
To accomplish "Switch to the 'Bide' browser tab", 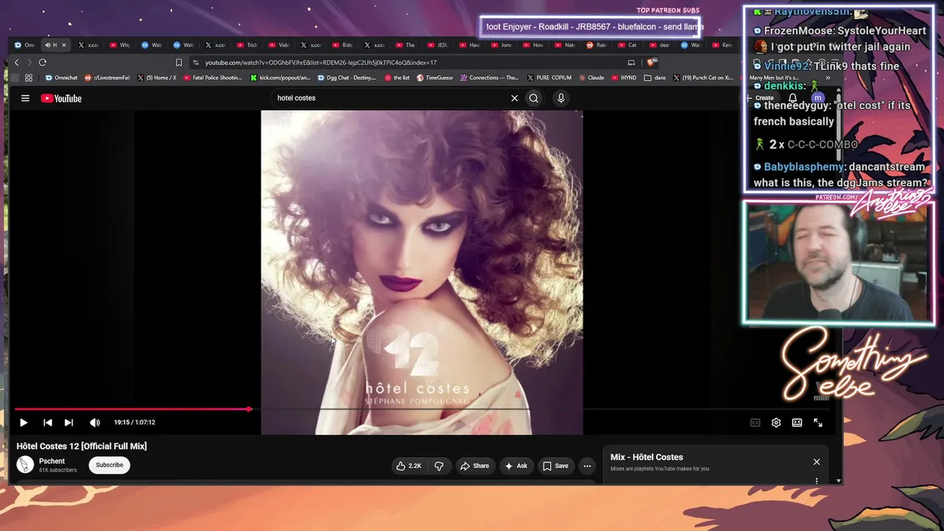I will coord(342,45).
